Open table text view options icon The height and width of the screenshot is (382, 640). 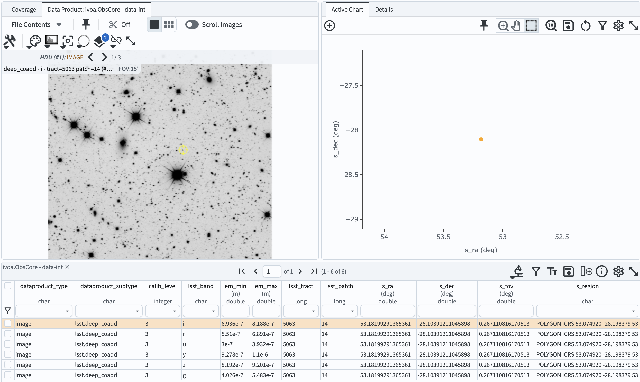(x=552, y=271)
